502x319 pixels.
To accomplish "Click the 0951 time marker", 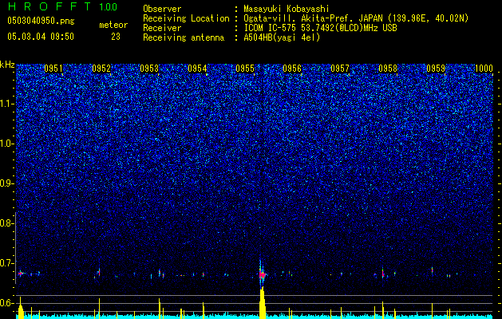I will click(x=53, y=69).
